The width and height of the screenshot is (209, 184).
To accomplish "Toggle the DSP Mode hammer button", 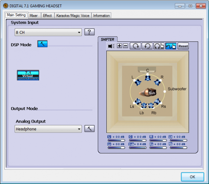I will tap(42, 44).
